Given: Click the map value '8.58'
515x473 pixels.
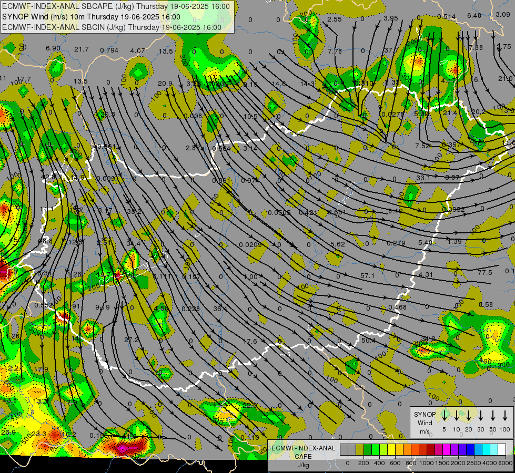Looking at the screenshot, I should click(486, 305).
